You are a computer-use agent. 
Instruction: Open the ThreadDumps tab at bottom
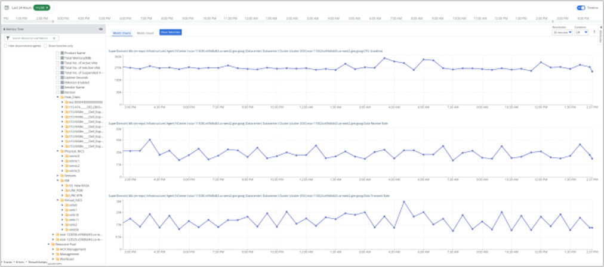click(x=35, y=262)
